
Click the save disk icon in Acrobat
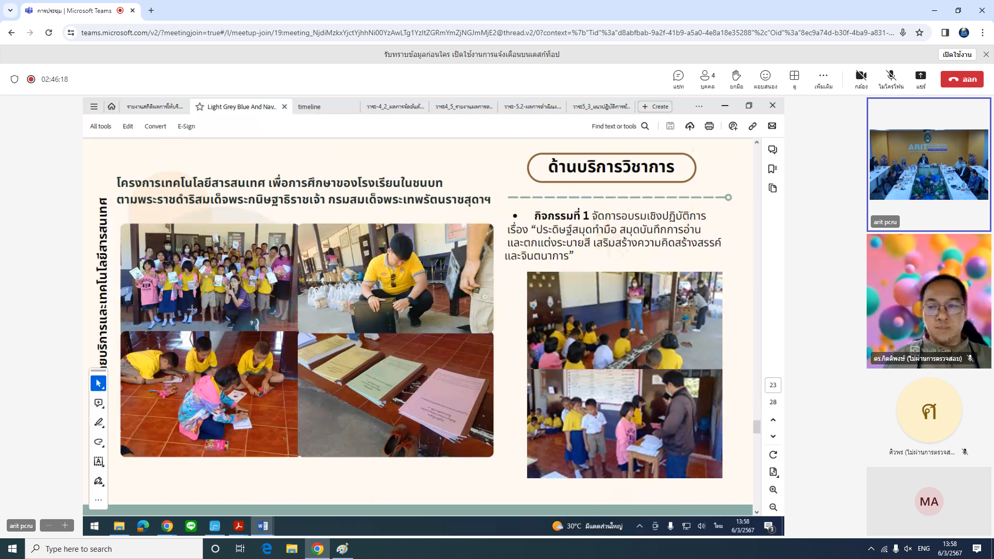(x=670, y=126)
